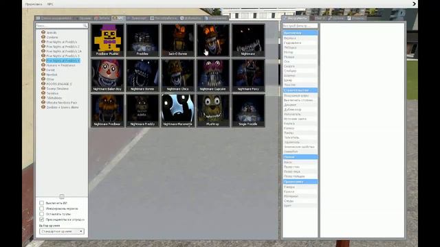The height and width of the screenshot is (247, 440).
Task: Tick Игнорировать игроков checkbox
Action: [x=41, y=209]
